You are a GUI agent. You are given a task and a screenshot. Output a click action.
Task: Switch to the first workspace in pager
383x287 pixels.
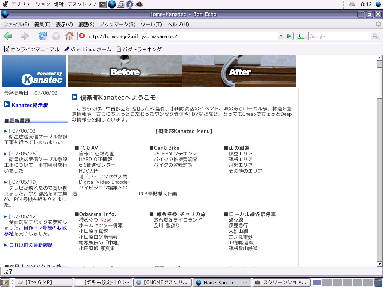click(x=317, y=283)
